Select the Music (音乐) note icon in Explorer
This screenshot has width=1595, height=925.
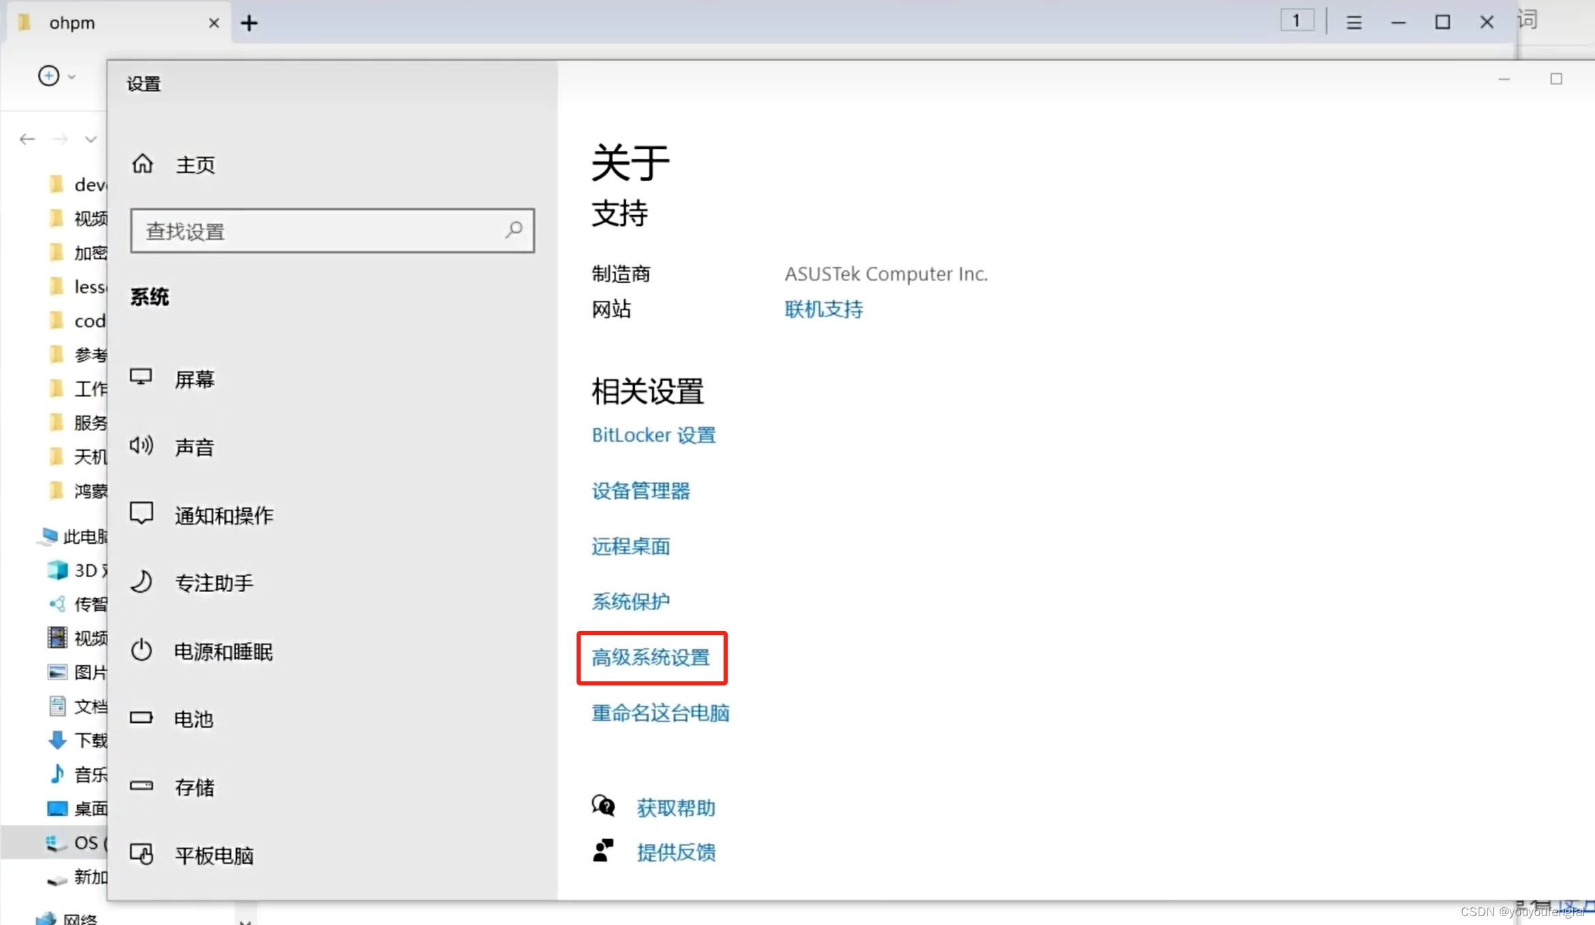(x=57, y=774)
